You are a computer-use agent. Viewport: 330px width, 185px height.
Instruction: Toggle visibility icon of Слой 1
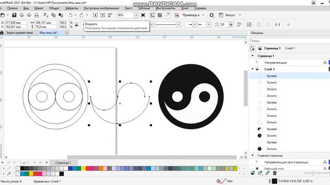(x=257, y=69)
